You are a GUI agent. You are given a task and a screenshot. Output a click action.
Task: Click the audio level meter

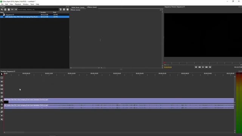239,102
